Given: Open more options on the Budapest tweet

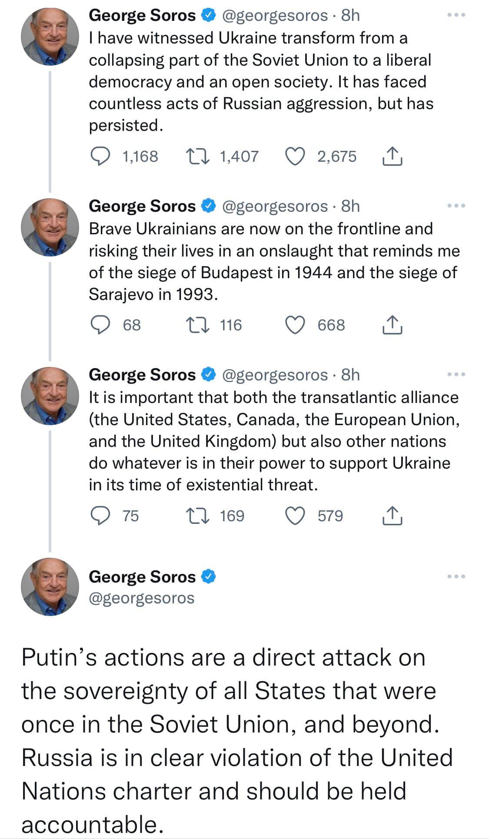Looking at the screenshot, I should pos(456,206).
